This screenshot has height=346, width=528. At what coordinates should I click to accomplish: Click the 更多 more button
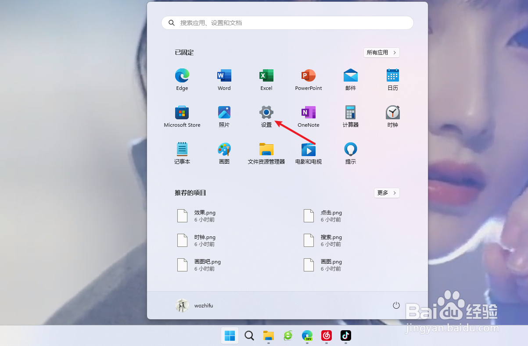pyautogui.click(x=387, y=193)
